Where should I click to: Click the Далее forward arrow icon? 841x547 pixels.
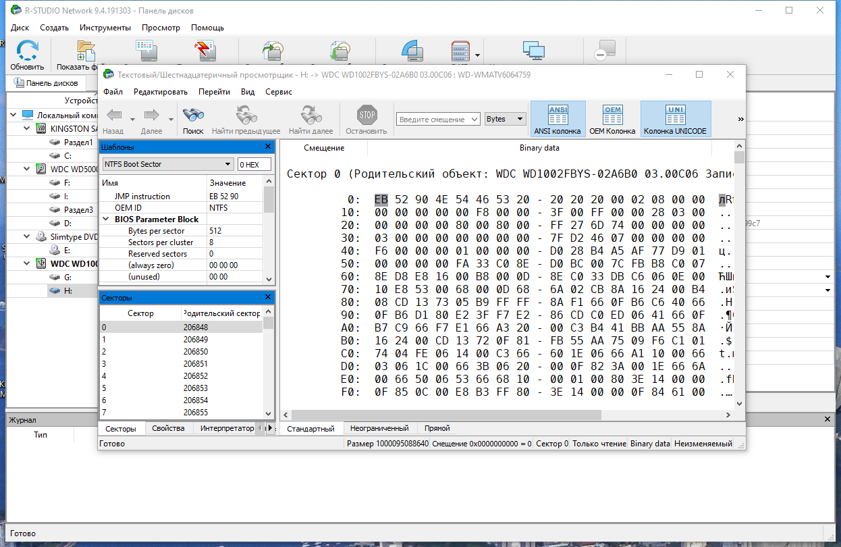pos(151,115)
